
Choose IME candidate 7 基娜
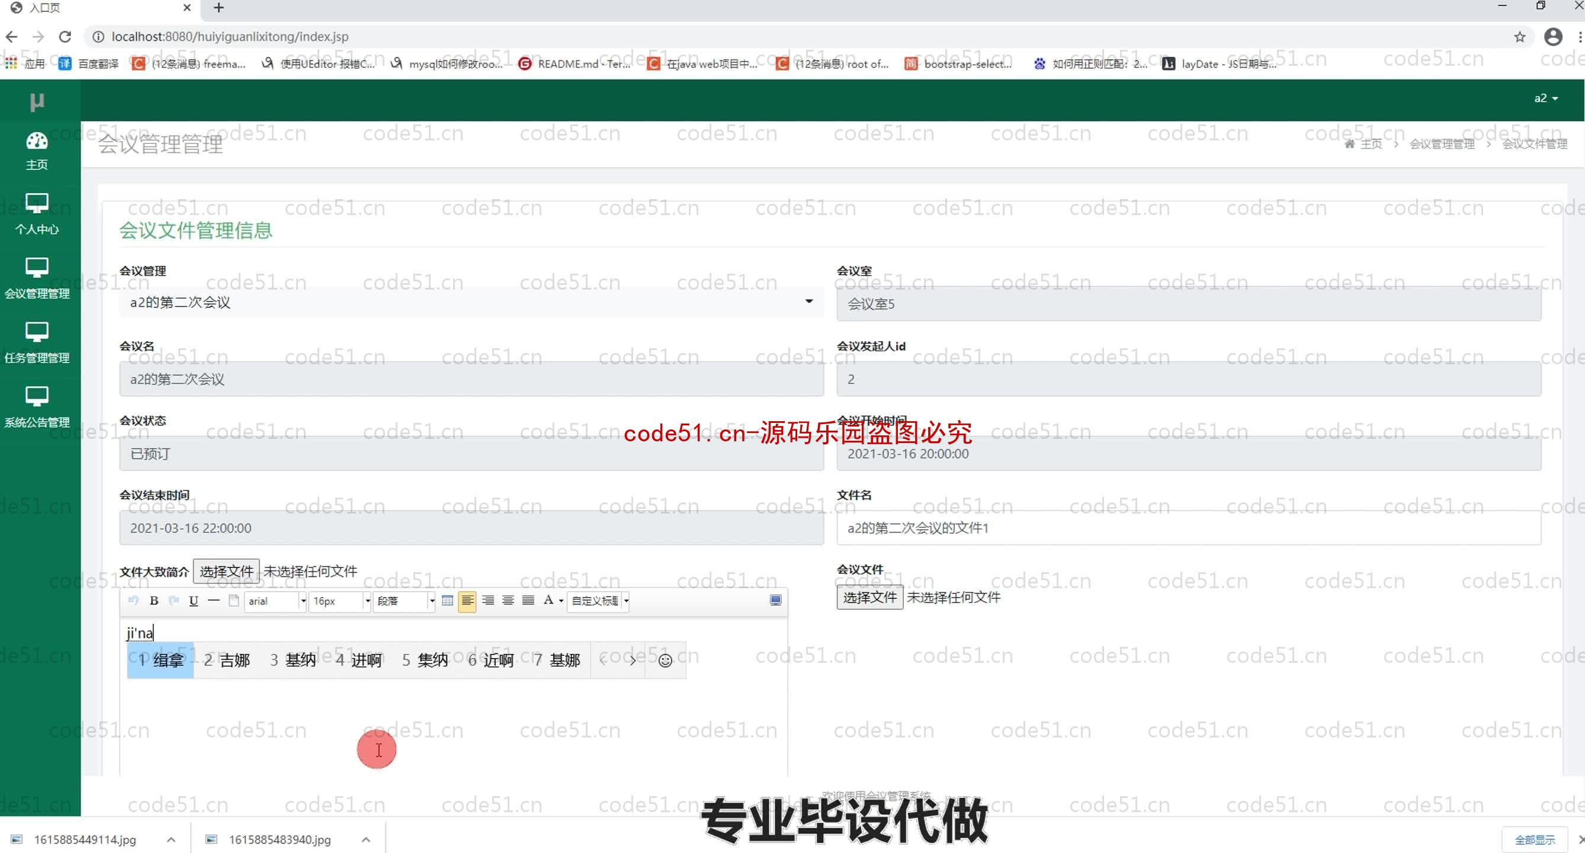click(x=557, y=660)
